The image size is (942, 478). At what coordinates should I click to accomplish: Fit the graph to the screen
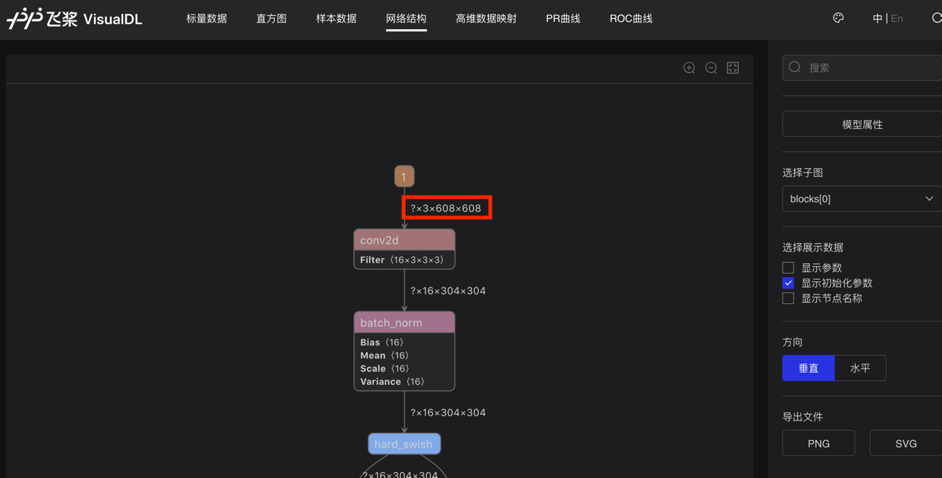click(x=732, y=67)
